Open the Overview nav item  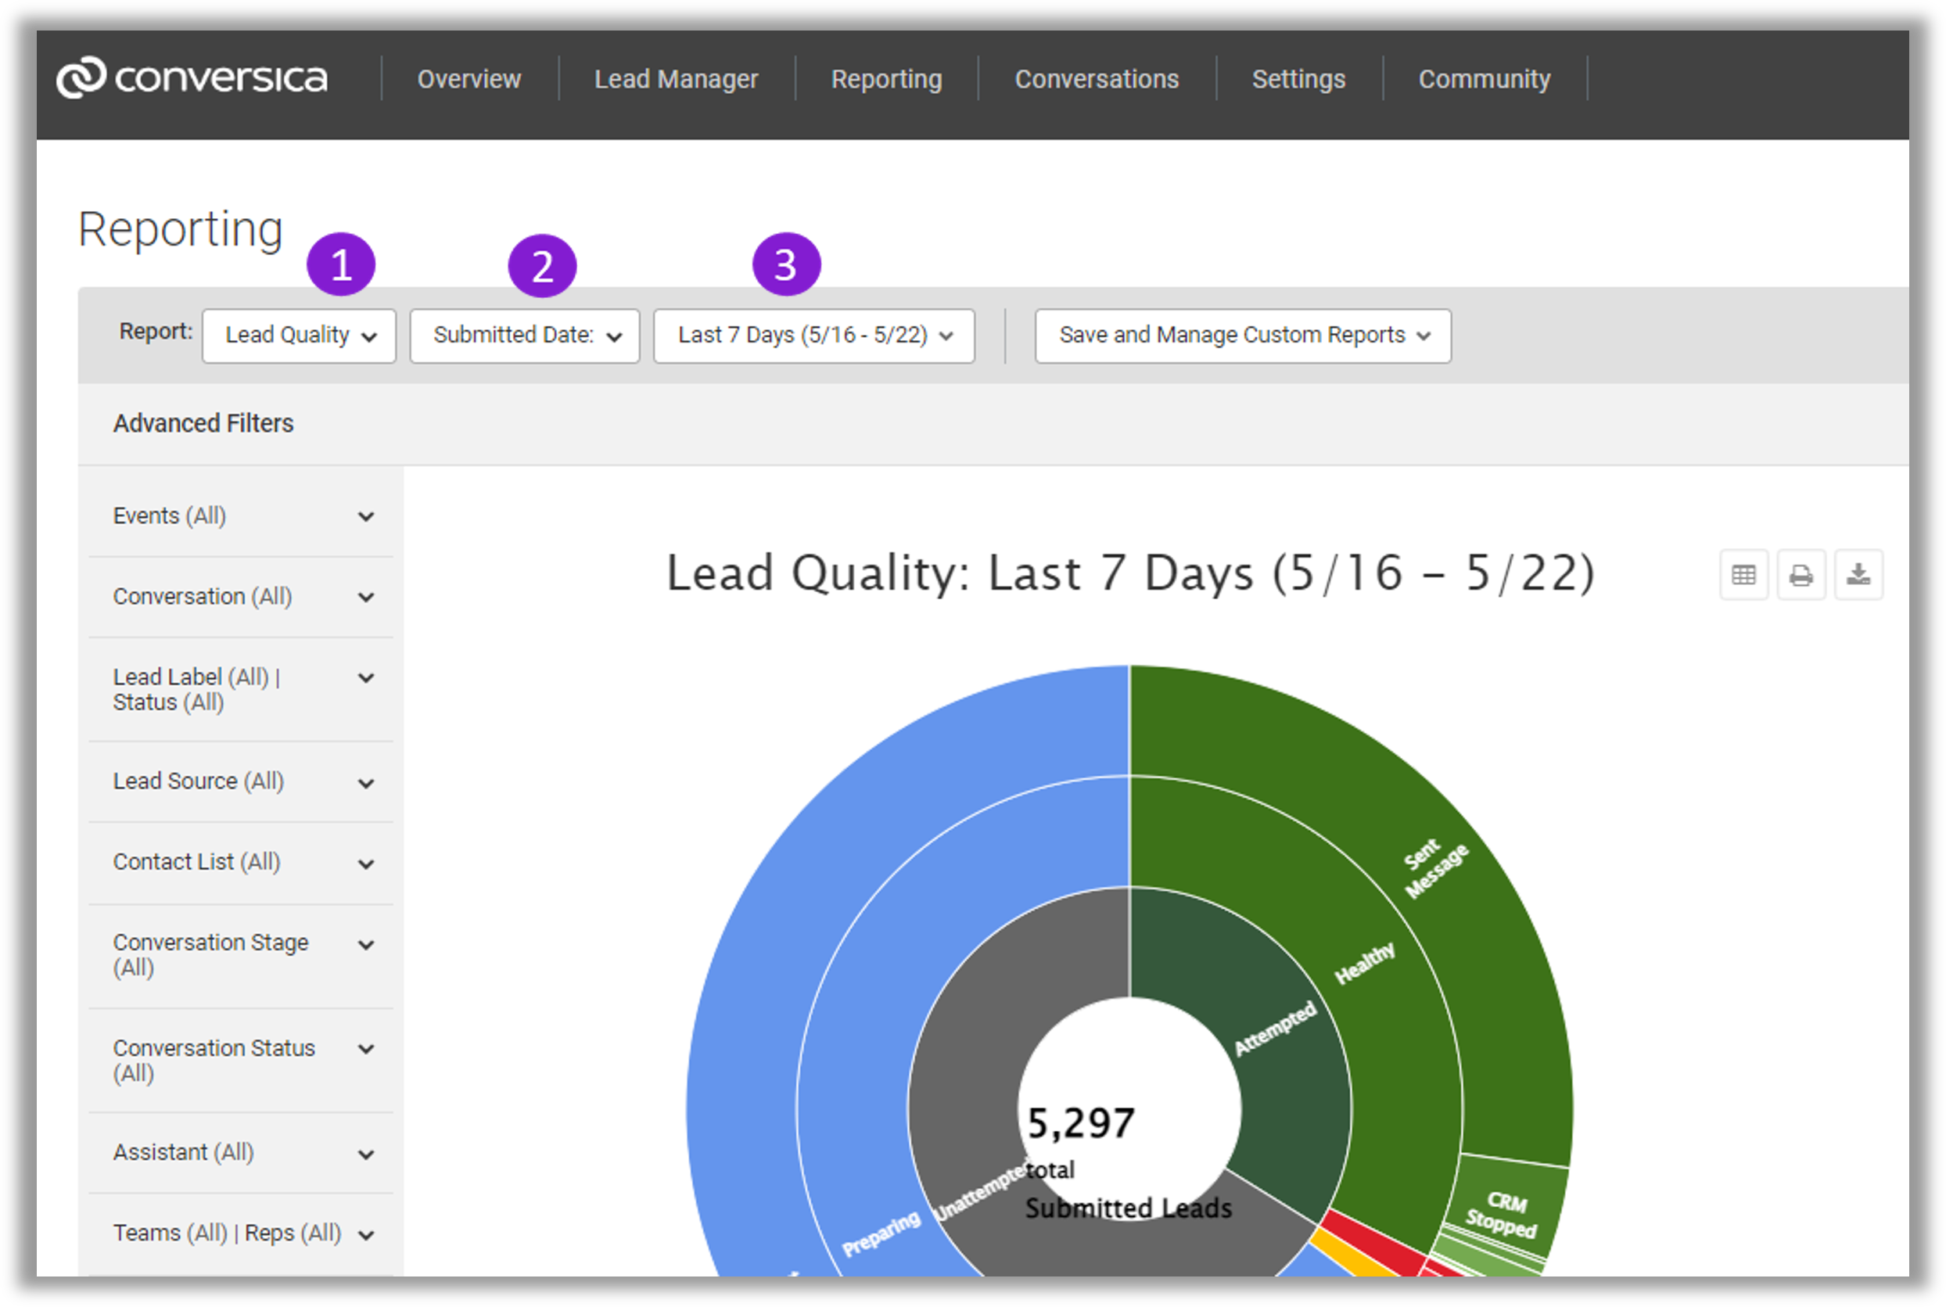469,79
